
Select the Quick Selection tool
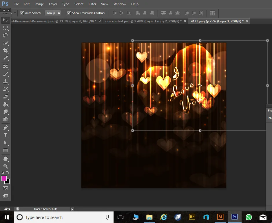6,43
